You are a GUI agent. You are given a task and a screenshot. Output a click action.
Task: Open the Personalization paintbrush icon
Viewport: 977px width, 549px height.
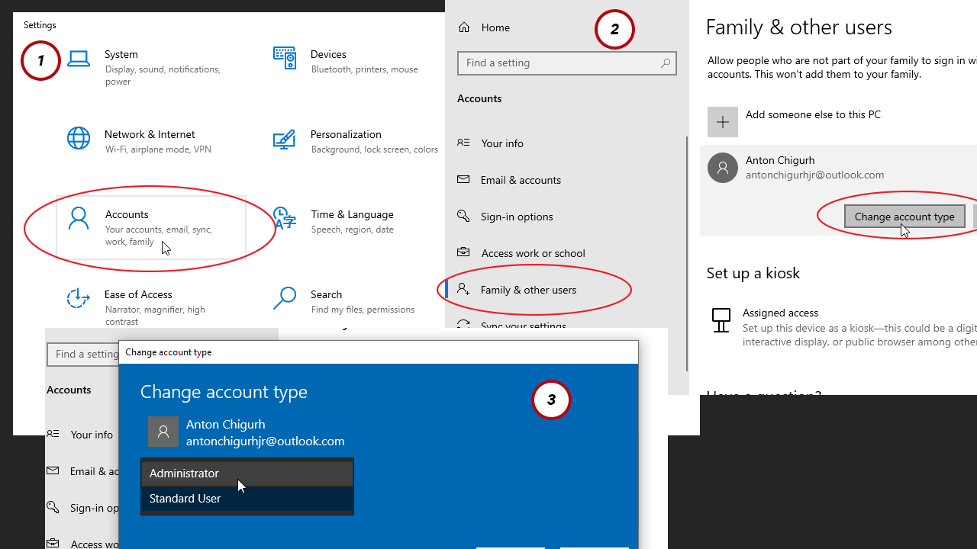click(x=284, y=140)
